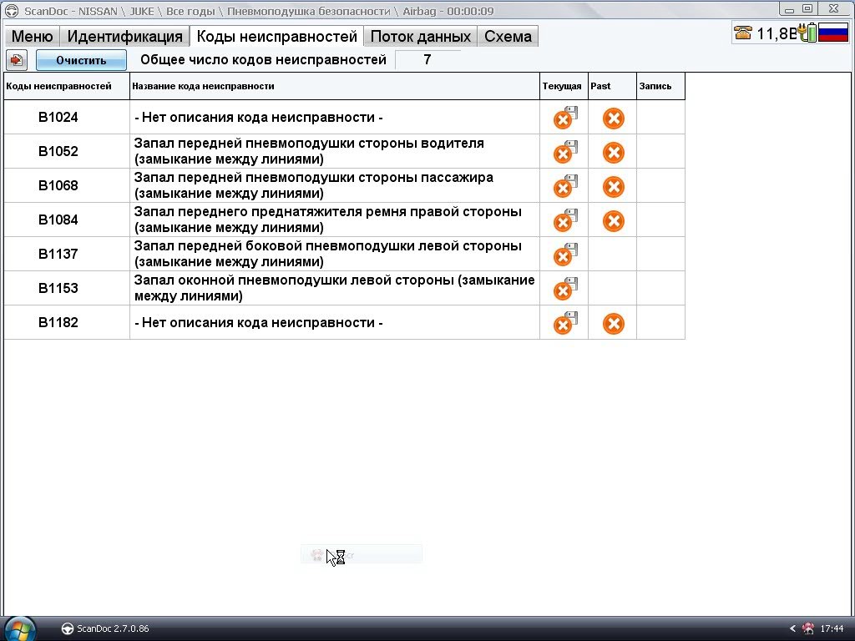This screenshot has height=641, width=855.
Task: Click B1052 past fault status icon
Action: pyautogui.click(x=614, y=153)
